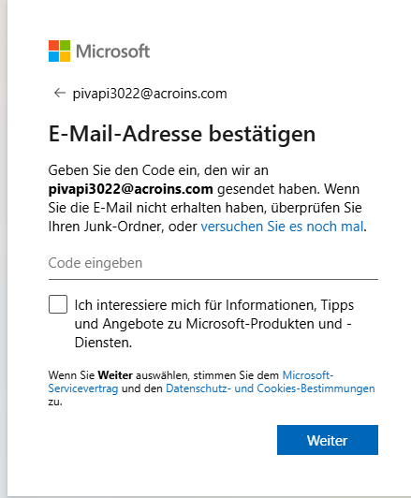Go back using the left arrow icon
This screenshot has width=411, height=498.
pos(59,93)
